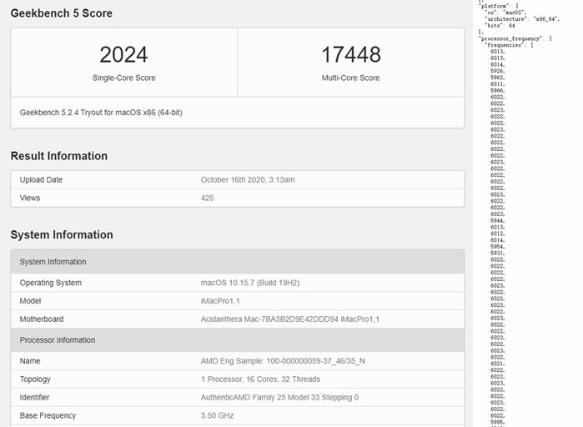Select "1 Processor, 16 Cores, 32 Threads" value
This screenshot has width=583, height=427.
coord(260,379)
